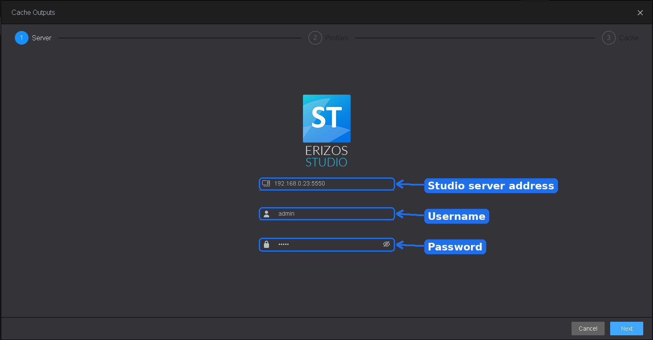Click the ERIZOS STUDIO wordmark text
Image resolution: width=653 pixels, height=340 pixels.
[x=327, y=156]
